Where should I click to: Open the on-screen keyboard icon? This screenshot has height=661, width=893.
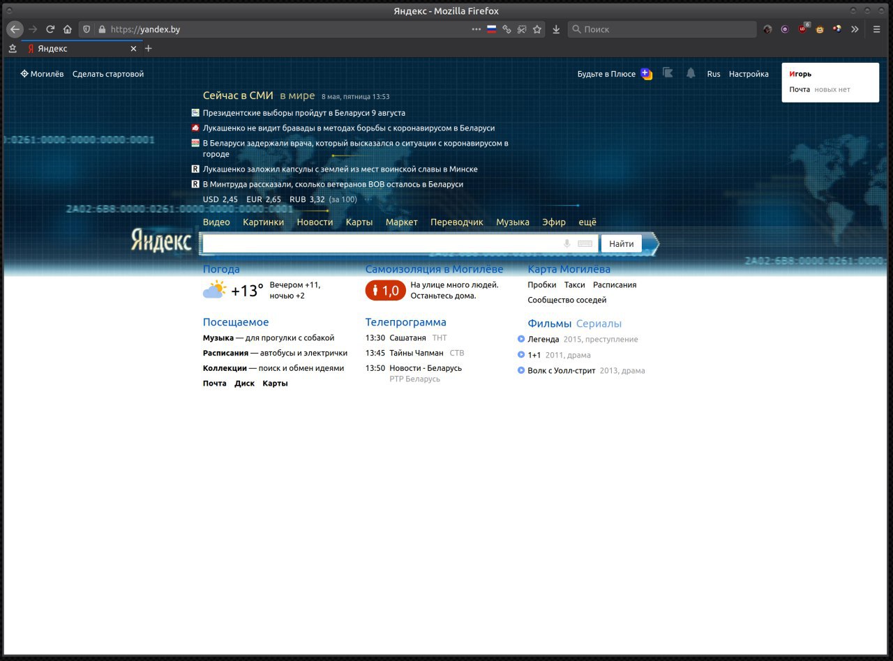coord(585,243)
